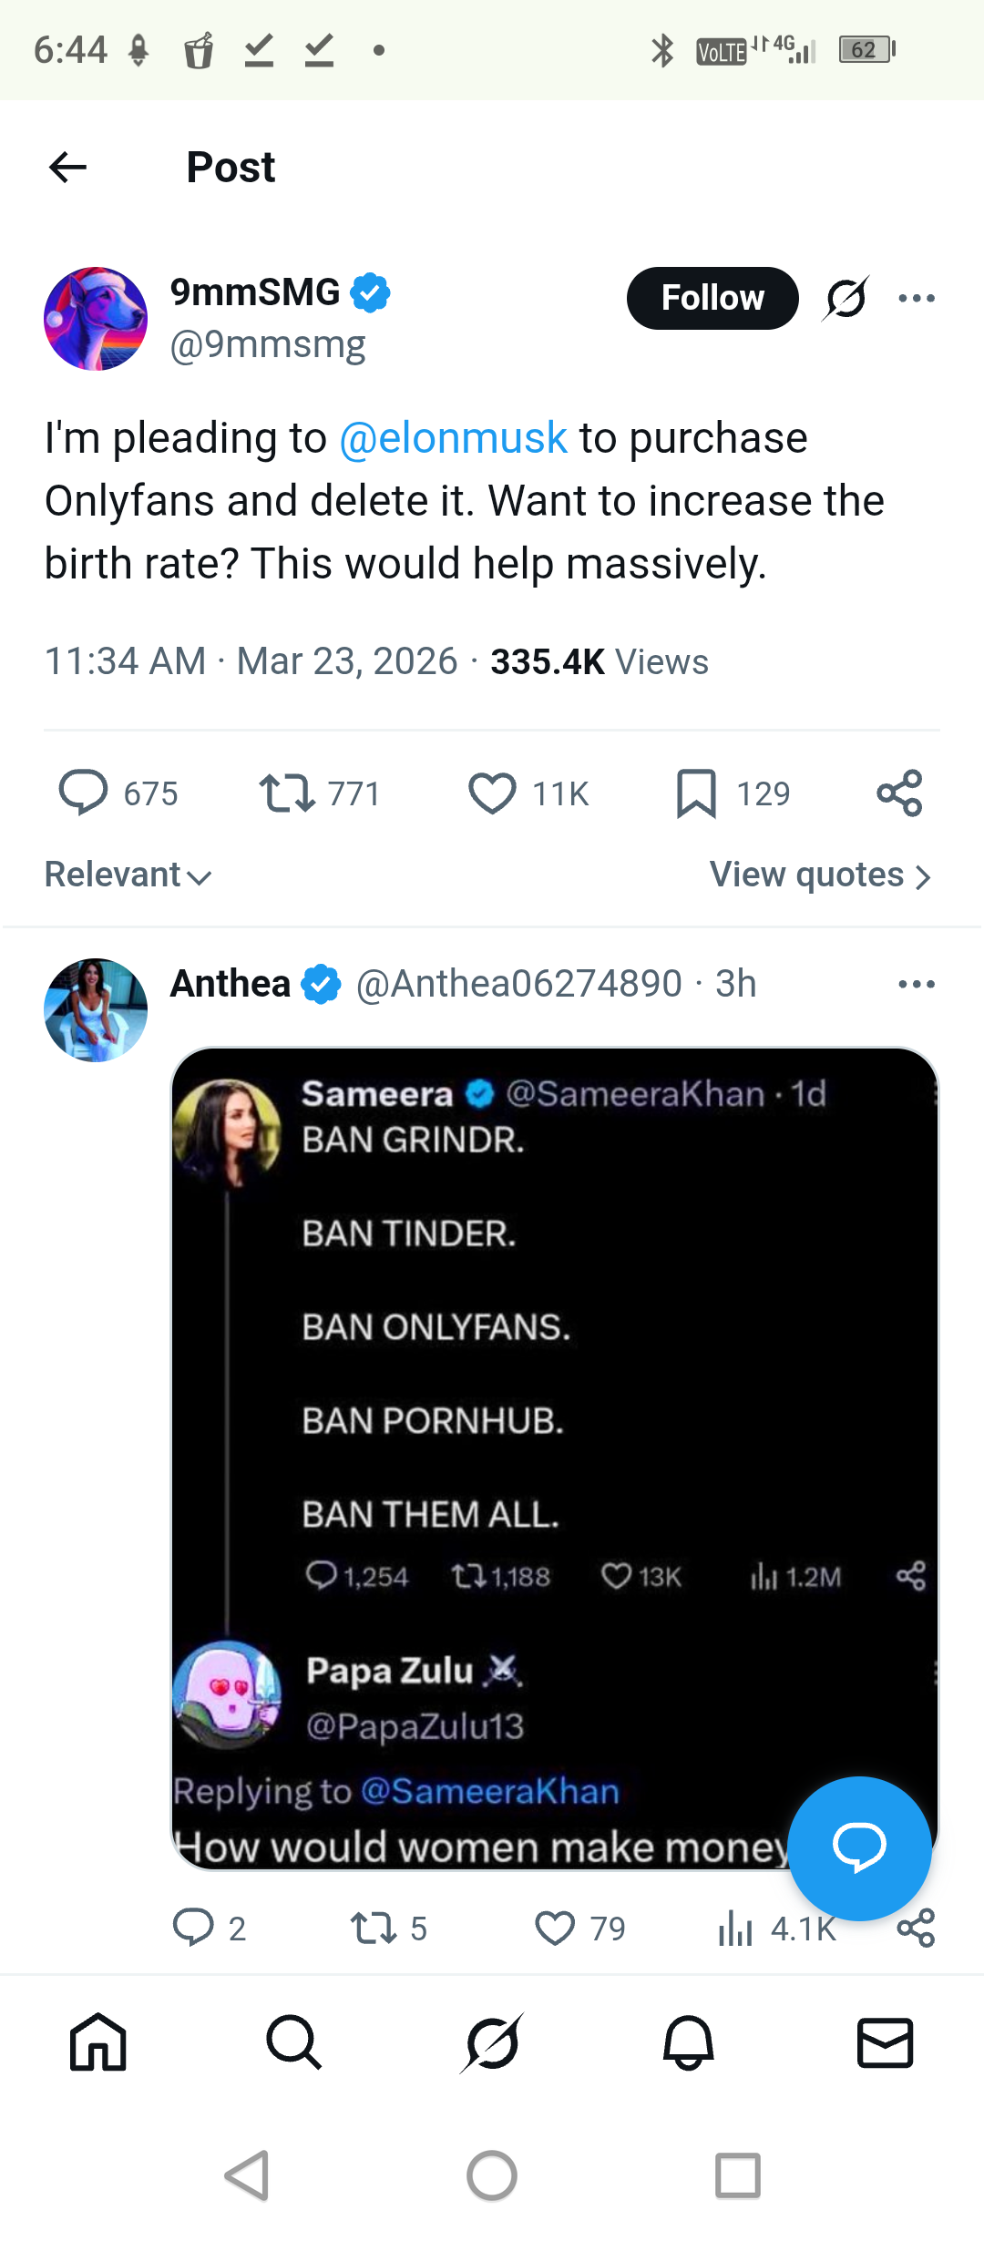Open Notifications bell tab

click(688, 2042)
